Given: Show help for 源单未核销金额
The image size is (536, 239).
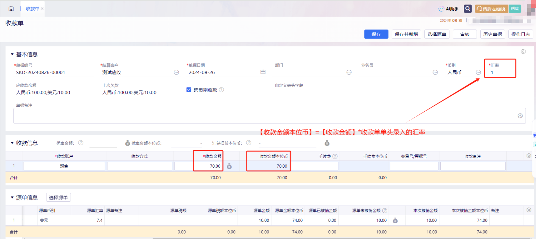Looking at the screenshot, I should pos(385,210).
